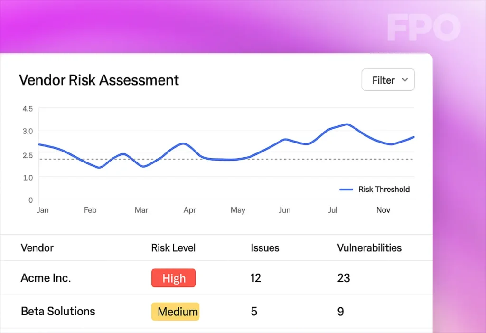Sort by the Risk Level column header
The width and height of the screenshot is (486, 333).
pyautogui.click(x=173, y=248)
